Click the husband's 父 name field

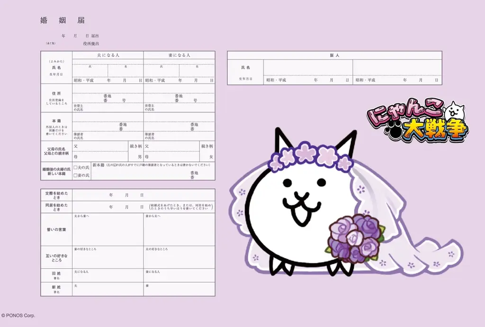tap(100, 146)
